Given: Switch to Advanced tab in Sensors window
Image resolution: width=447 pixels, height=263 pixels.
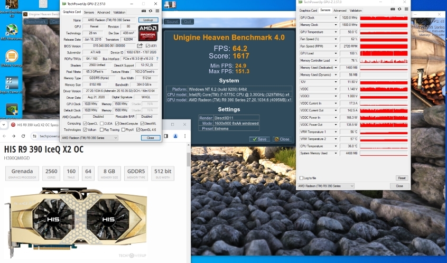Looking at the screenshot, I should (x=340, y=10).
